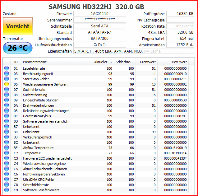Click the blue orb for UltraDMA CRC Fehler
This screenshot has height=196, width=198.
7,180
